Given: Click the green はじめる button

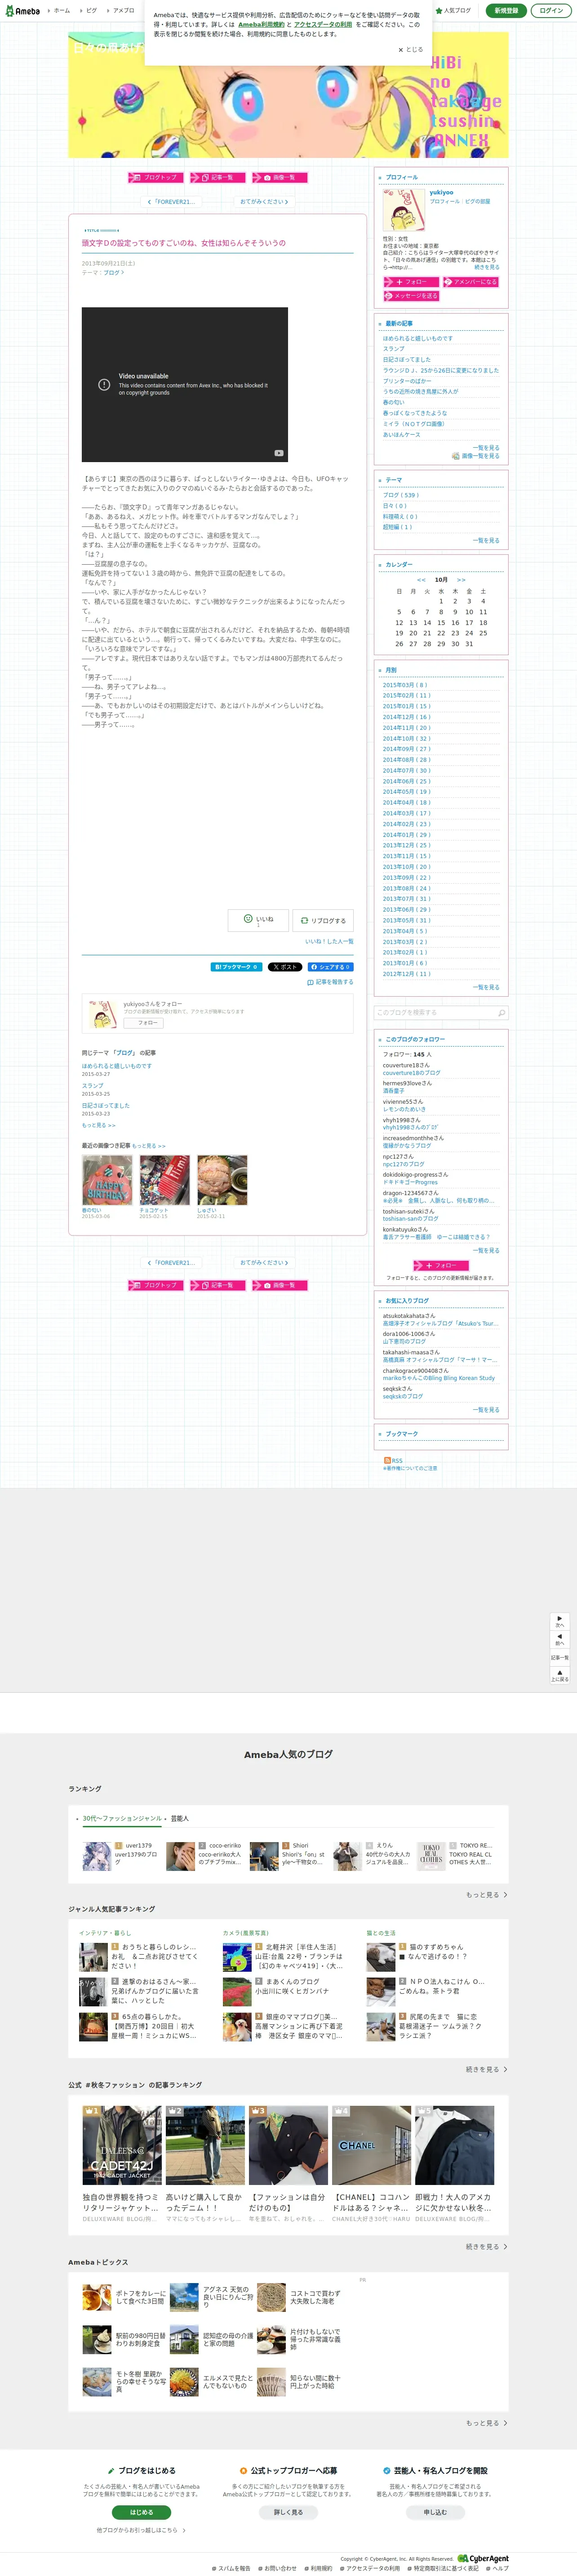Looking at the screenshot, I should [141, 2511].
